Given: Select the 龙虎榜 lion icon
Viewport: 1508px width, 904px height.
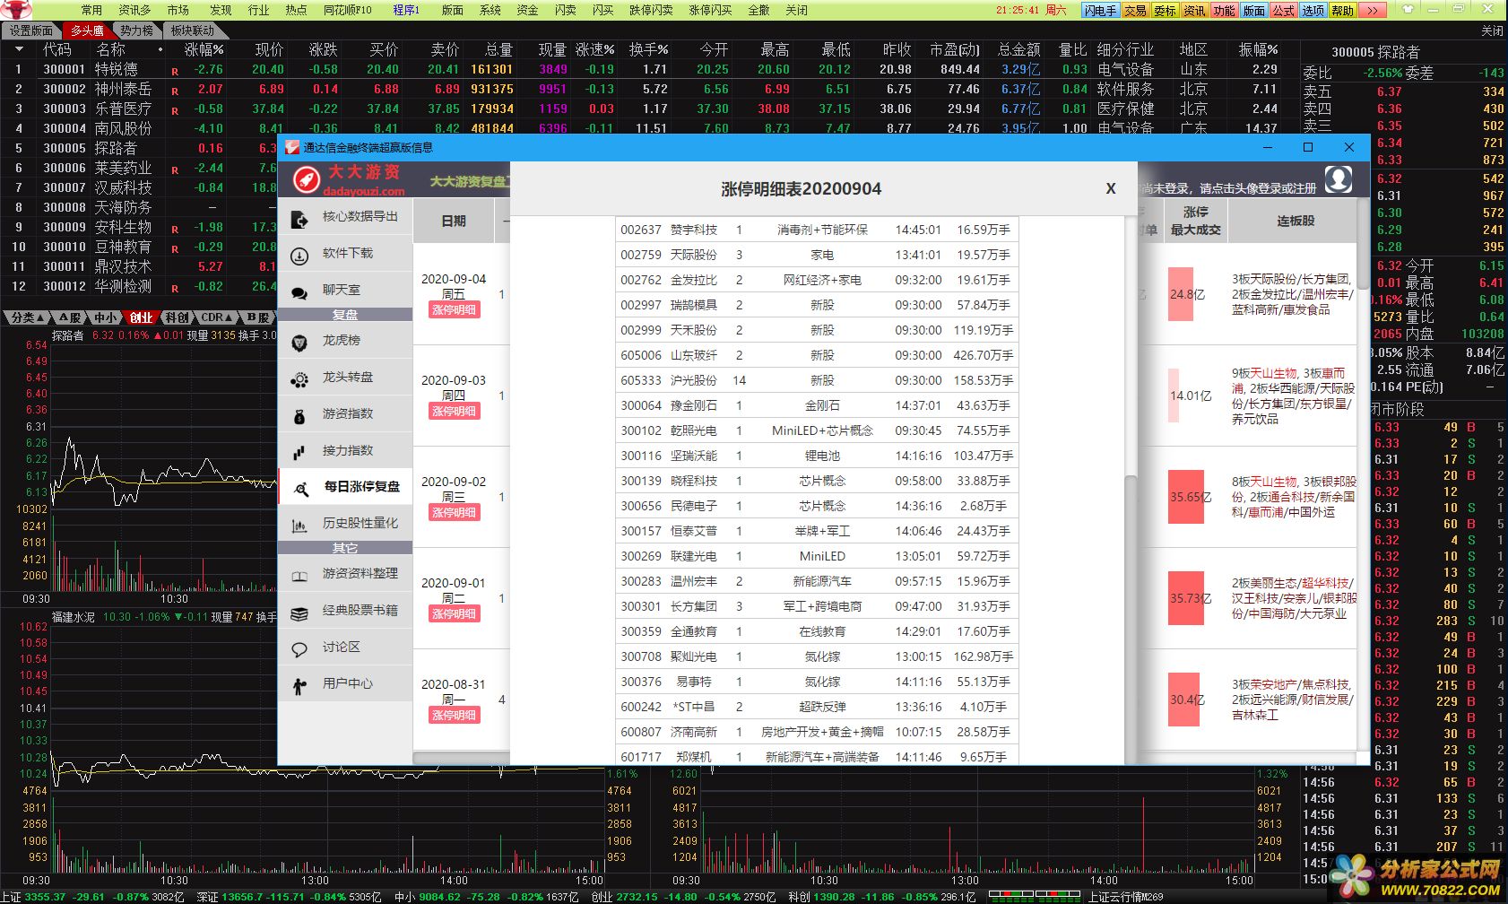Looking at the screenshot, I should (x=299, y=342).
